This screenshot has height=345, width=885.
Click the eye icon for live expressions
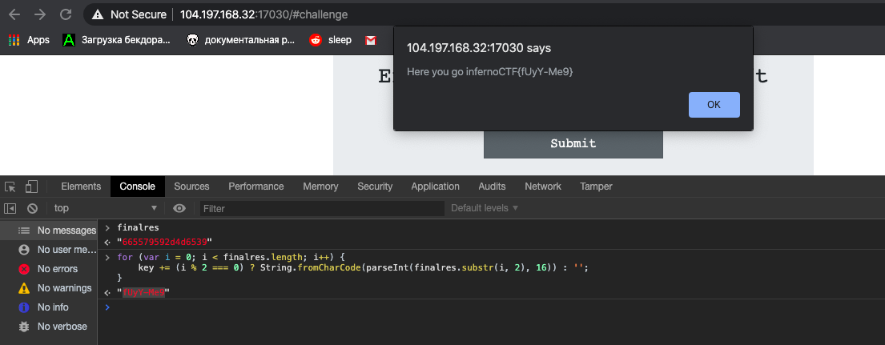(x=179, y=208)
